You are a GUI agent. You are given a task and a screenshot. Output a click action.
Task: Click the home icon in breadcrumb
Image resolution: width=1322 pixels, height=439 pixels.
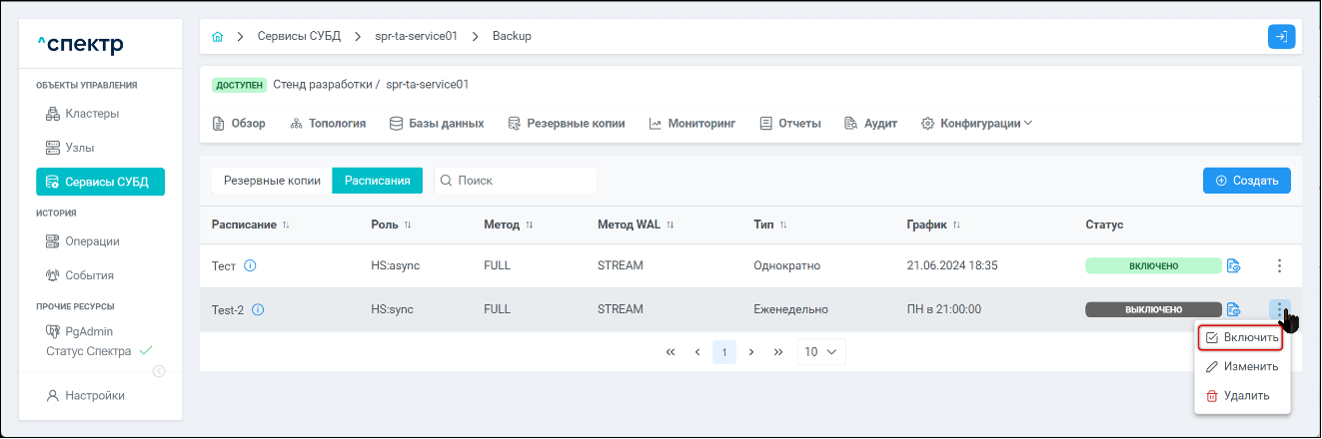tap(218, 37)
